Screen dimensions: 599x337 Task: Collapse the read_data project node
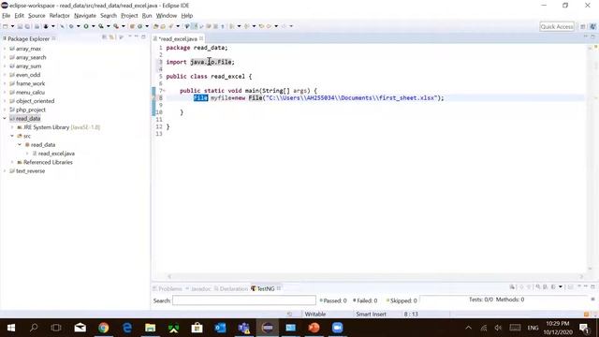pyautogui.click(x=5, y=119)
